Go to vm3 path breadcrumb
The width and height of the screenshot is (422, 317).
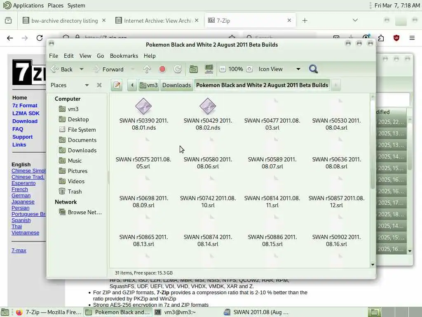148,85
